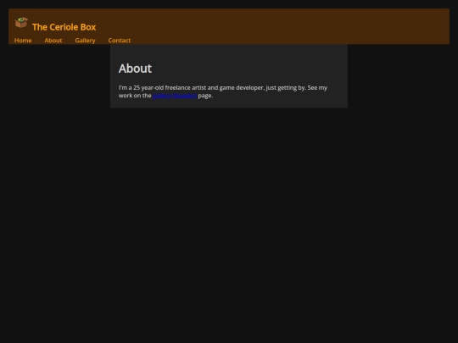Screen dimensions: 458x343
Task: Open the Contact nav item
Action: click(120, 41)
